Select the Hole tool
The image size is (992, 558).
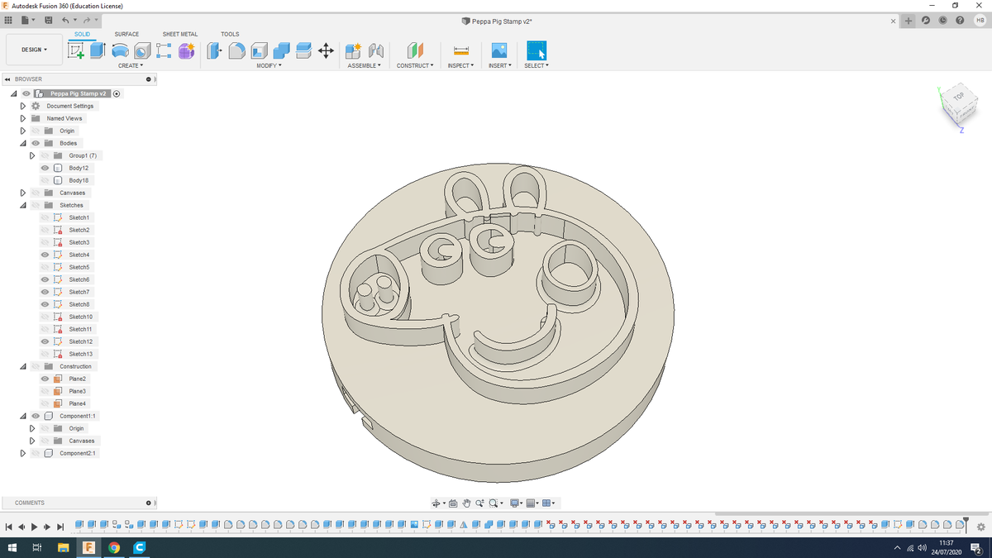click(x=142, y=51)
